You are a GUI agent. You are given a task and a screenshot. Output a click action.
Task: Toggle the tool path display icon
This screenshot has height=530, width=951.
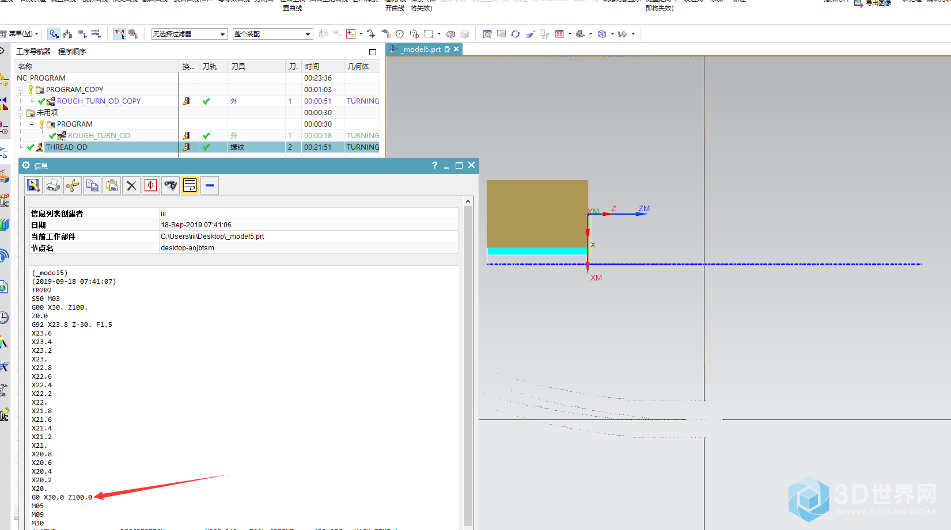(119, 34)
